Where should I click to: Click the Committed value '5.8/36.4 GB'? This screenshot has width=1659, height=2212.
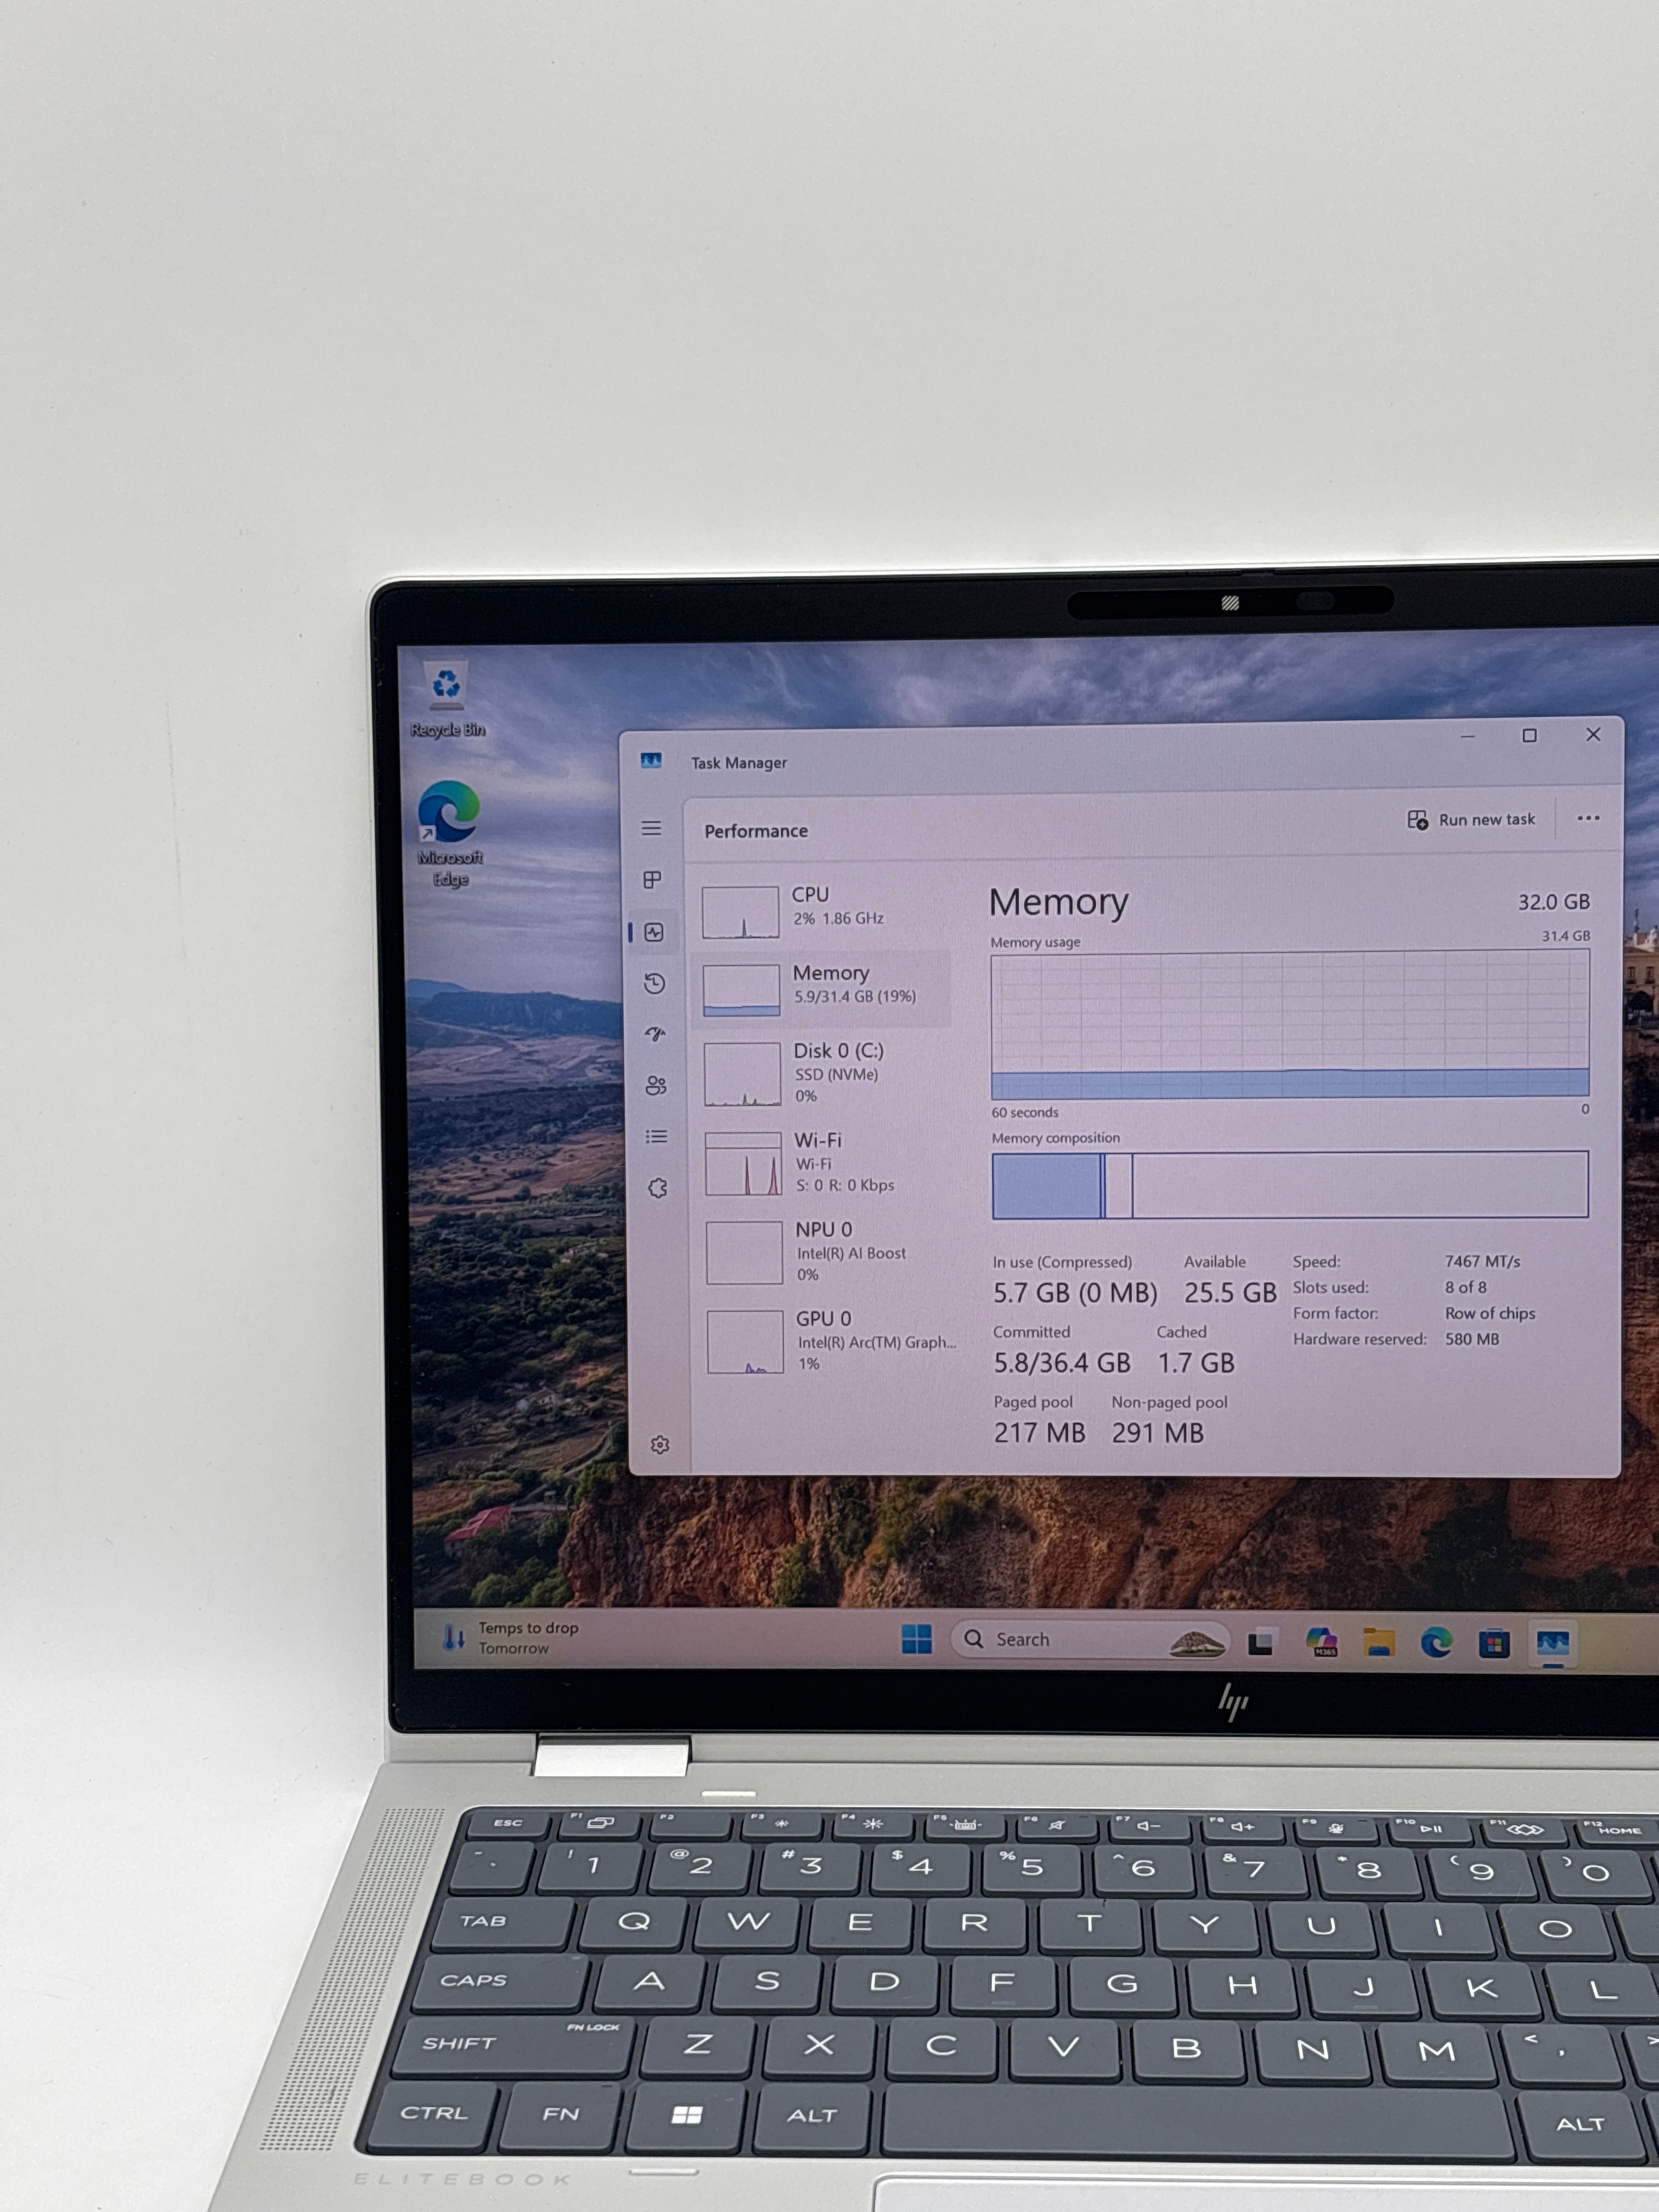1062,1363
